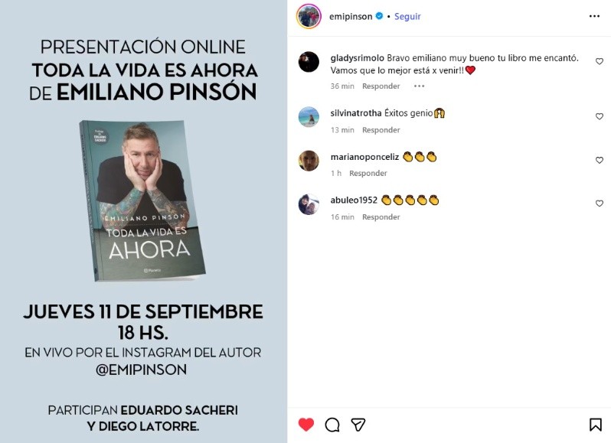
Task: Reply to gladysrimolo's comment
Action: (x=381, y=86)
